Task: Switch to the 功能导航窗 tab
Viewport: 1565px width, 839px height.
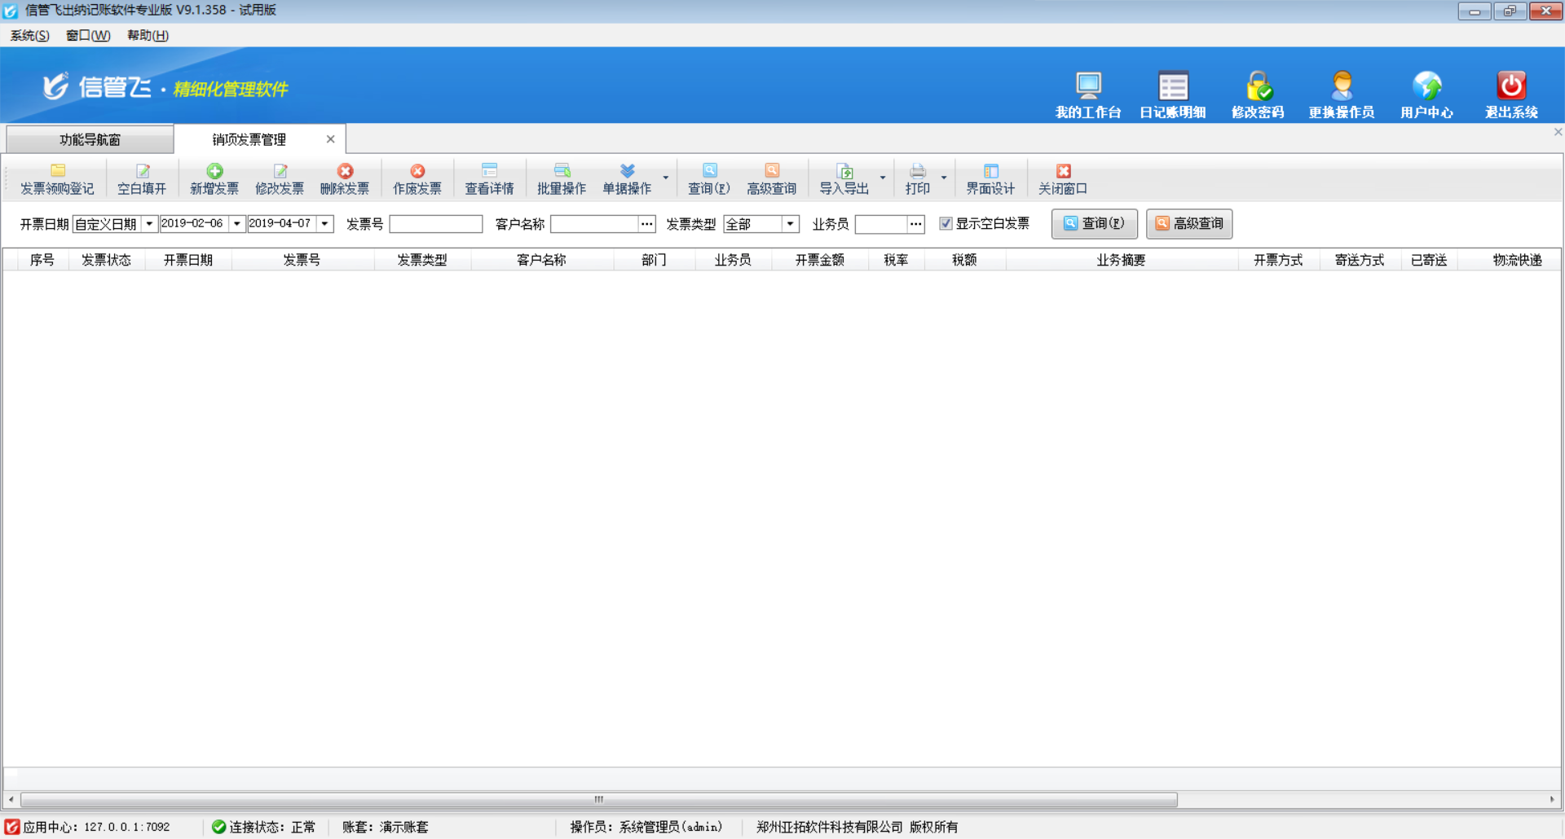Action: [90, 138]
